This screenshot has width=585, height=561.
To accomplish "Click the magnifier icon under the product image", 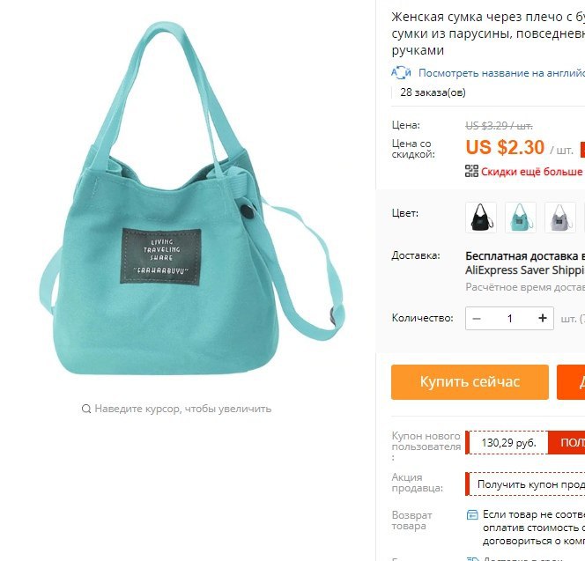I will [86, 409].
